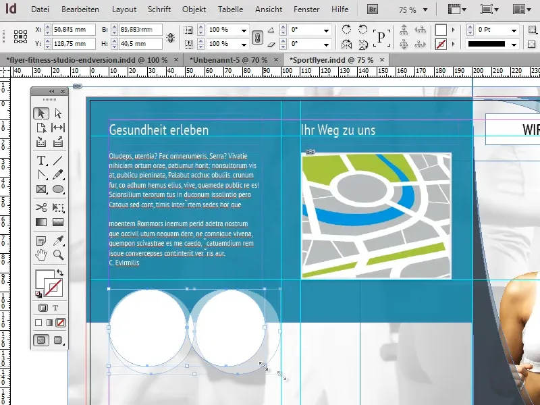Select the Direct Selection tool
The width and height of the screenshot is (540, 405).
[x=58, y=113]
